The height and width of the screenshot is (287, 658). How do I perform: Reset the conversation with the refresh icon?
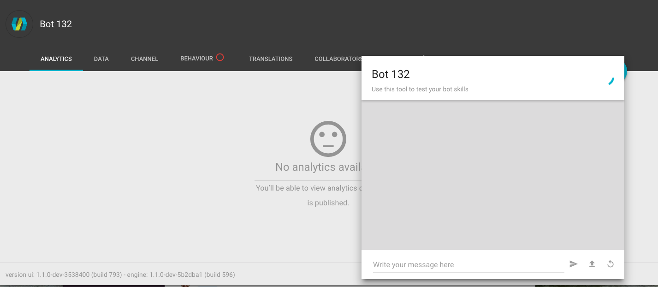click(611, 264)
